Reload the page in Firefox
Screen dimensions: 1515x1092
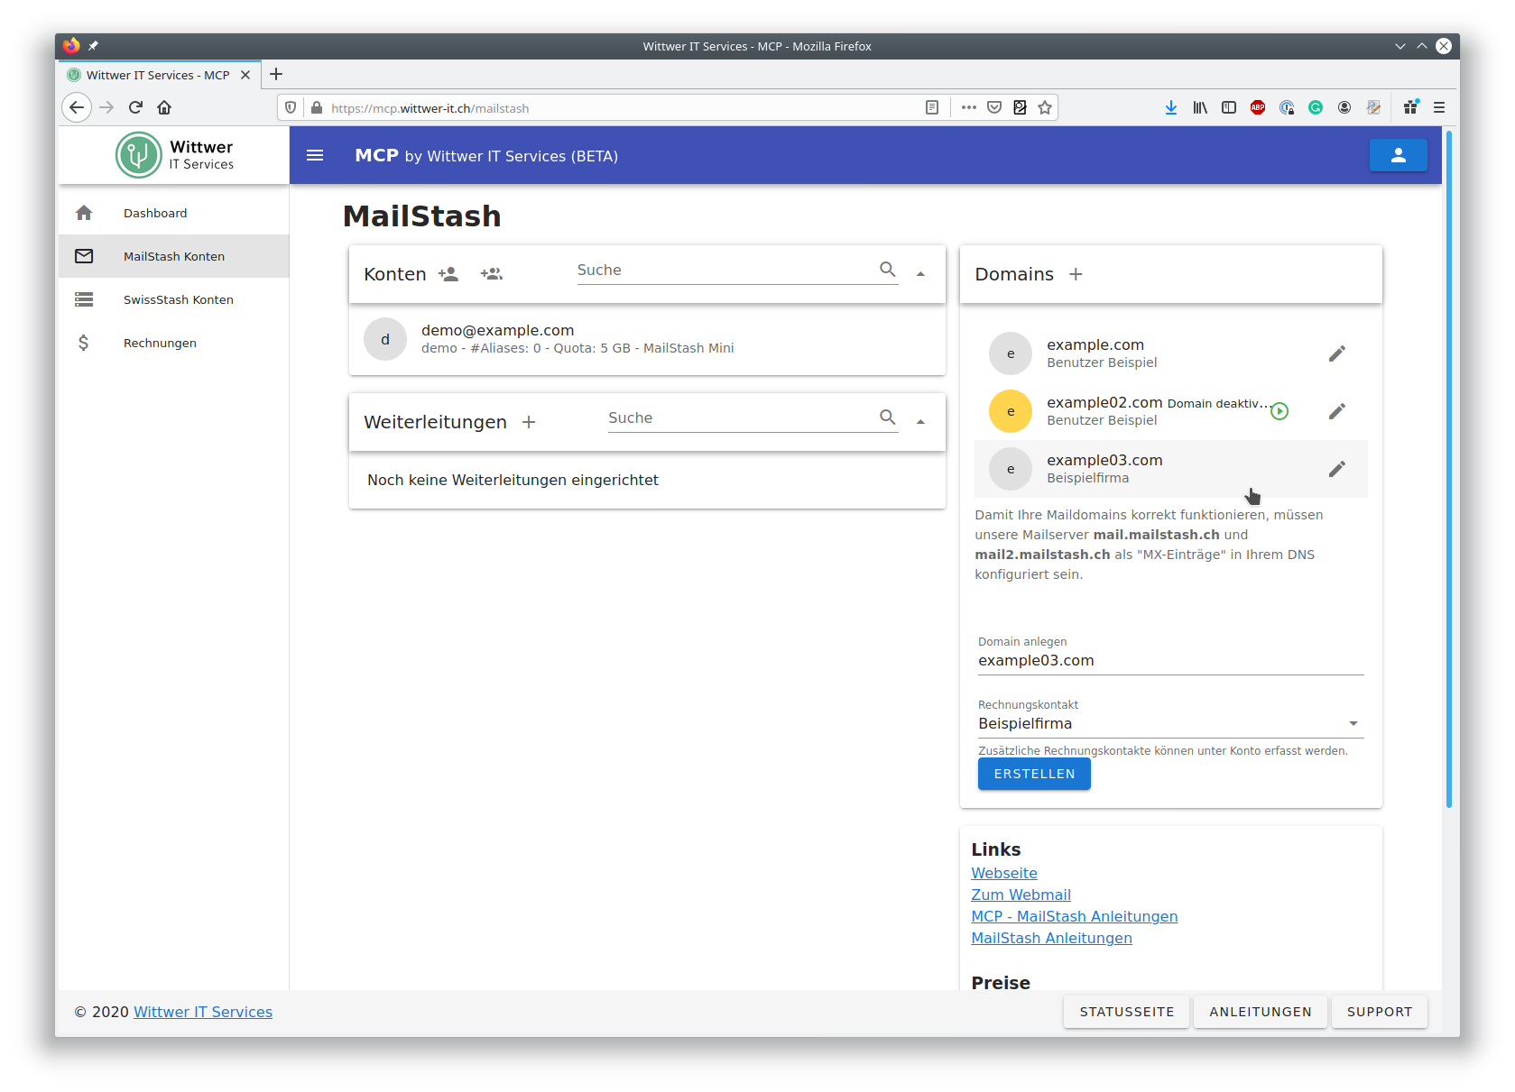click(135, 107)
